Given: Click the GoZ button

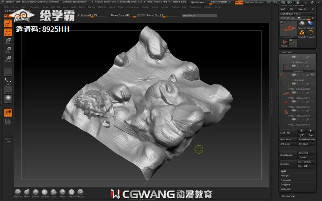Looking at the screenshot, I should 283,9.
